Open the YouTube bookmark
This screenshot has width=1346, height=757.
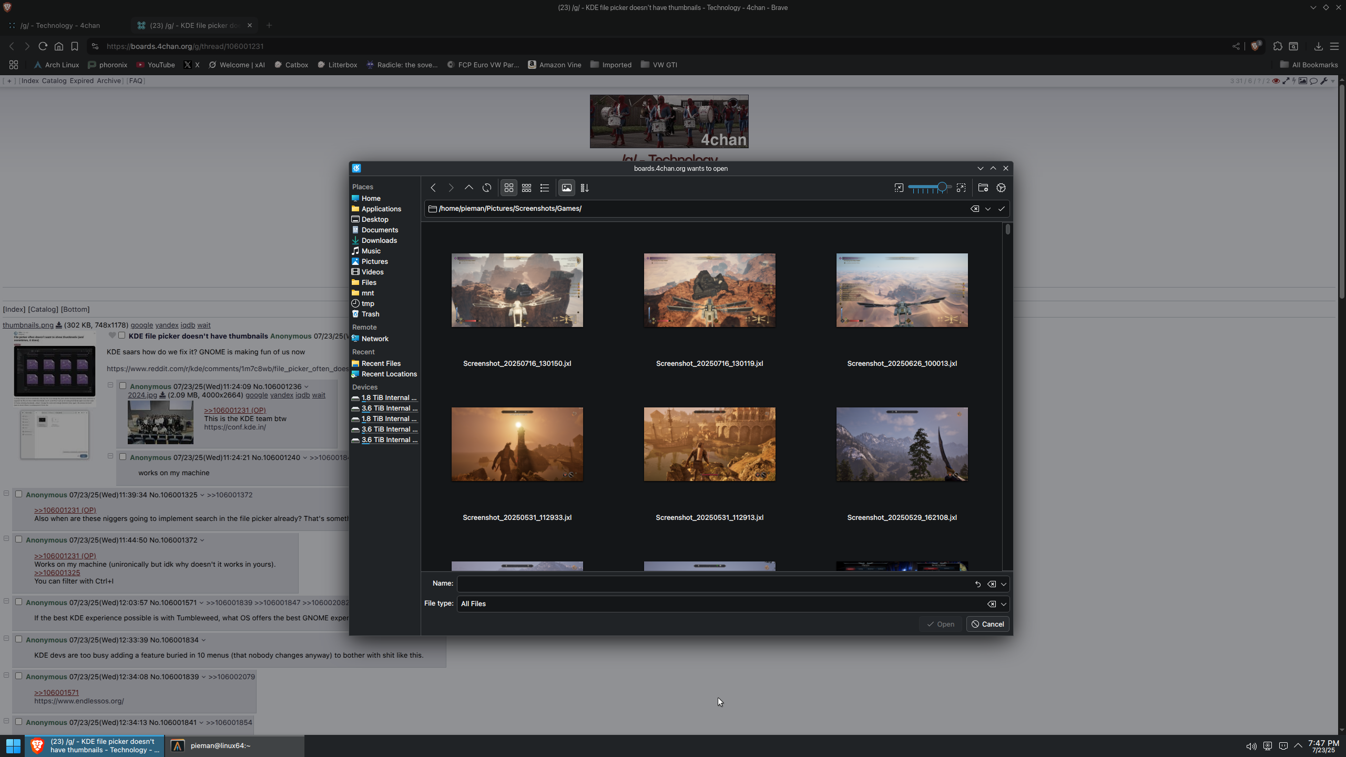point(156,65)
